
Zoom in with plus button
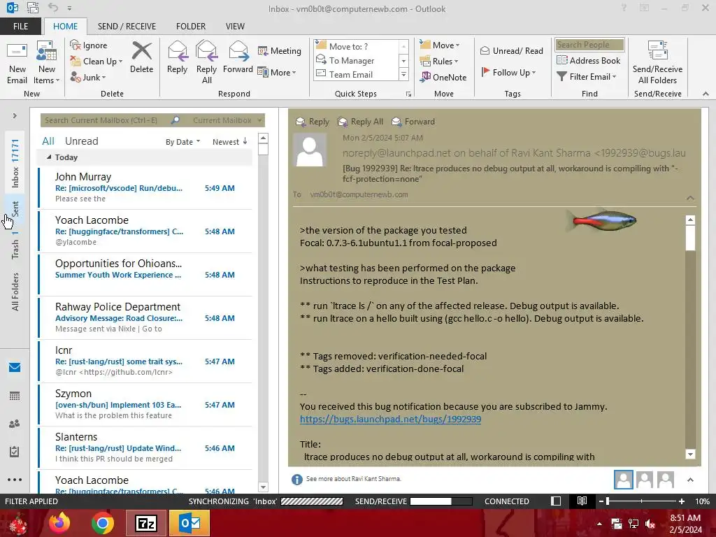[x=681, y=501]
